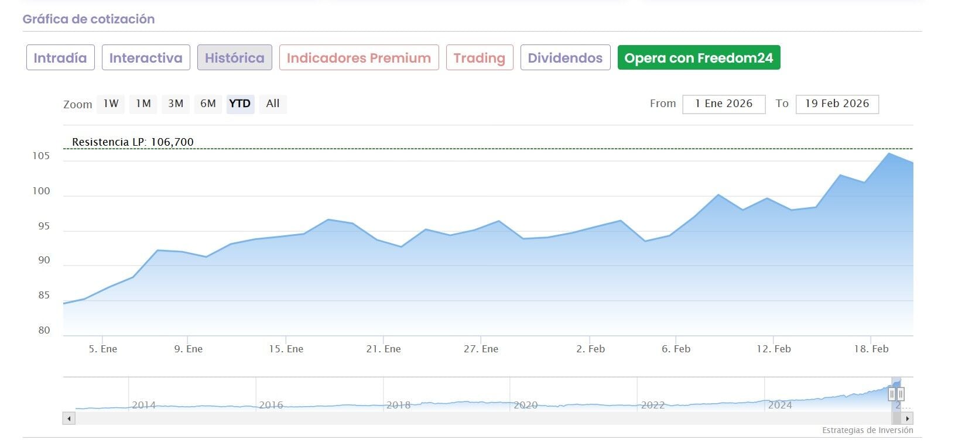Click the Estrategias de Inversión credit link
This screenshot has width=955, height=443.
click(867, 430)
